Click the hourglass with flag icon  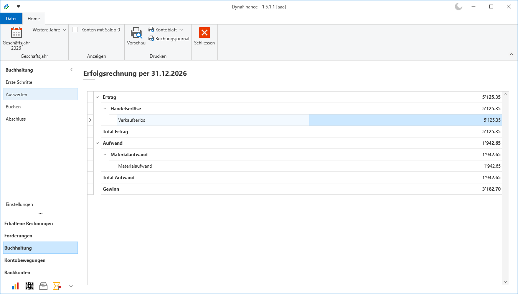57,286
